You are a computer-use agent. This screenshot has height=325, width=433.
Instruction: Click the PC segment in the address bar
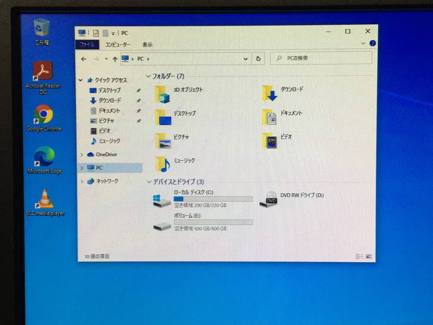[140, 59]
